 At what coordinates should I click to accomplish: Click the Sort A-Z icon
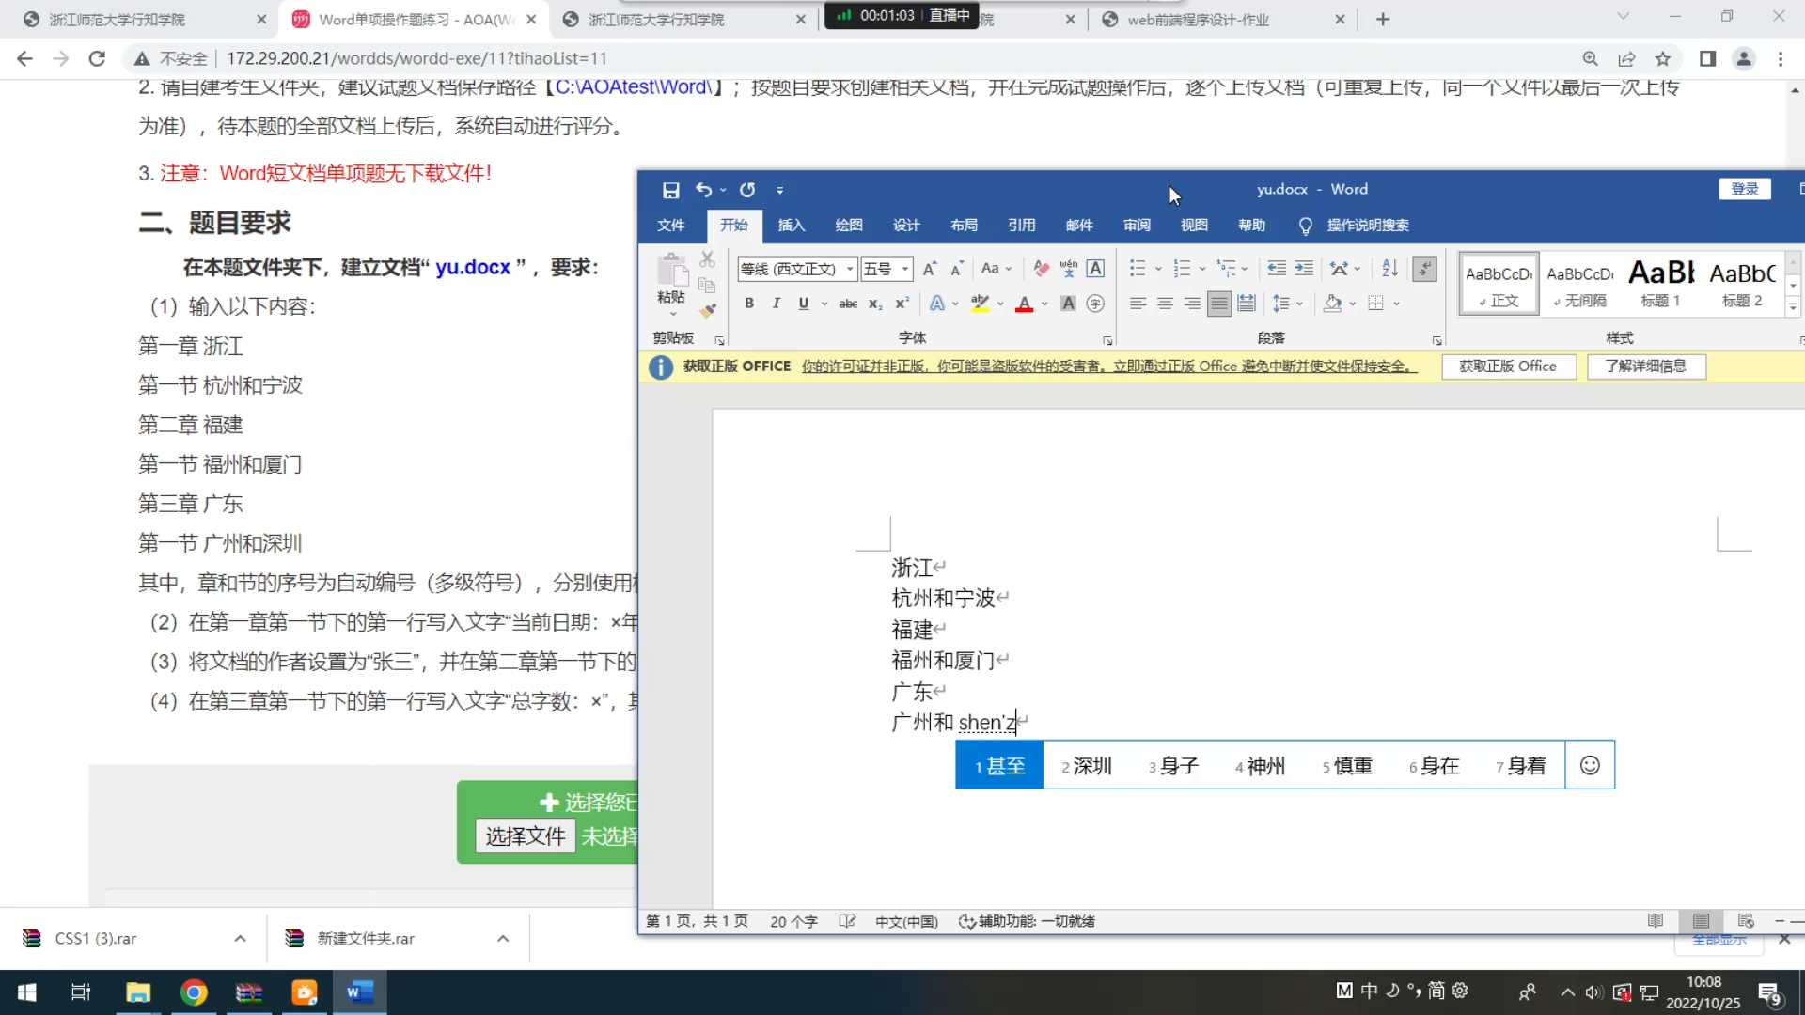tap(1389, 269)
